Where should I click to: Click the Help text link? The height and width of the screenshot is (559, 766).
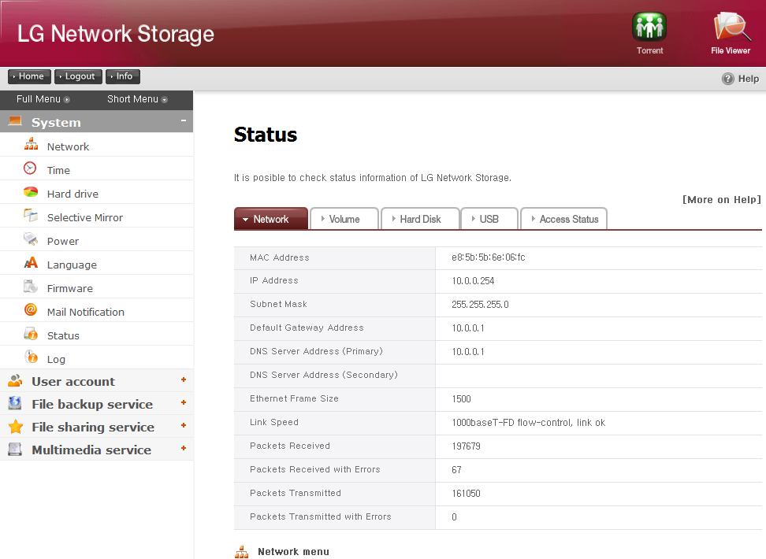(x=749, y=79)
